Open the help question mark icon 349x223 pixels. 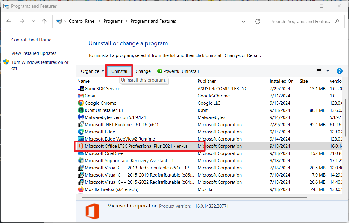pos(340,71)
